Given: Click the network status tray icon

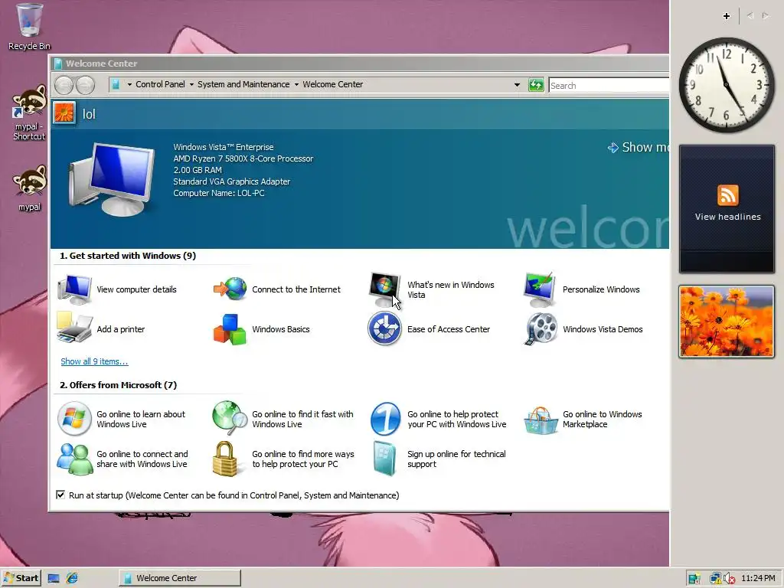Looking at the screenshot, I should click(x=716, y=579).
